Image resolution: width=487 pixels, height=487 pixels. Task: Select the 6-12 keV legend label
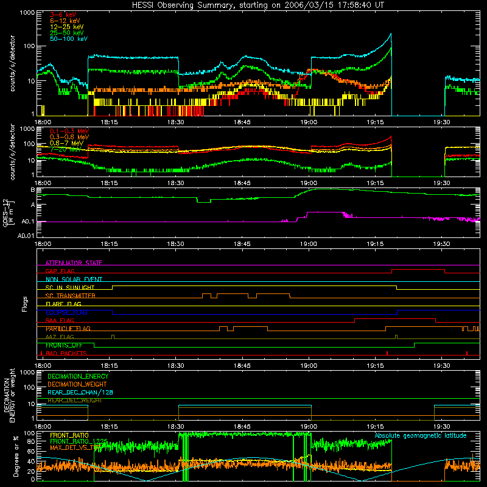click(x=65, y=21)
